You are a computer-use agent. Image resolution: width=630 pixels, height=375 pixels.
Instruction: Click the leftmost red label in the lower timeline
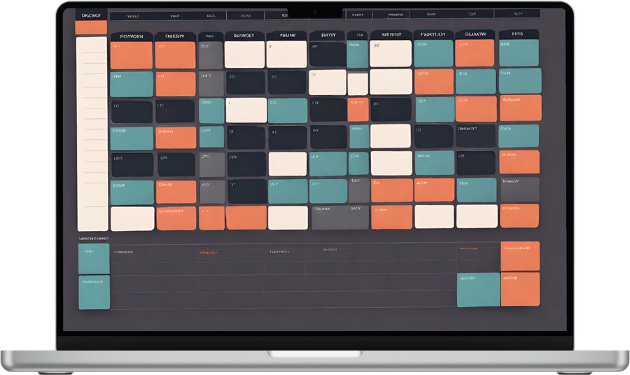pyautogui.click(x=208, y=252)
